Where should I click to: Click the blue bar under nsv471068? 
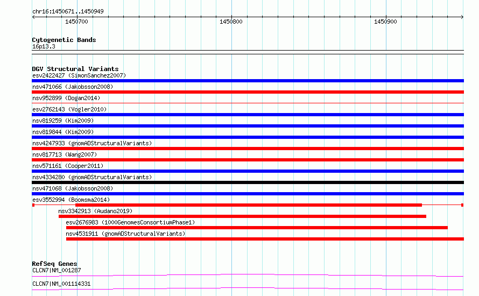(x=248, y=194)
